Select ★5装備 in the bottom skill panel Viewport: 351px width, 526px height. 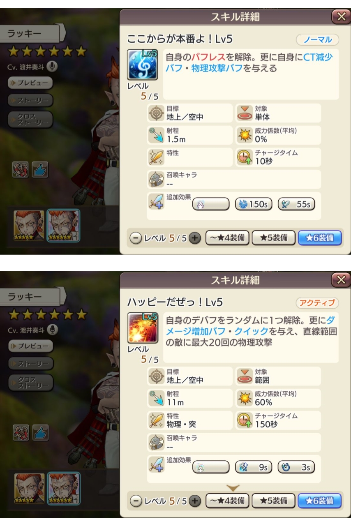point(273,501)
